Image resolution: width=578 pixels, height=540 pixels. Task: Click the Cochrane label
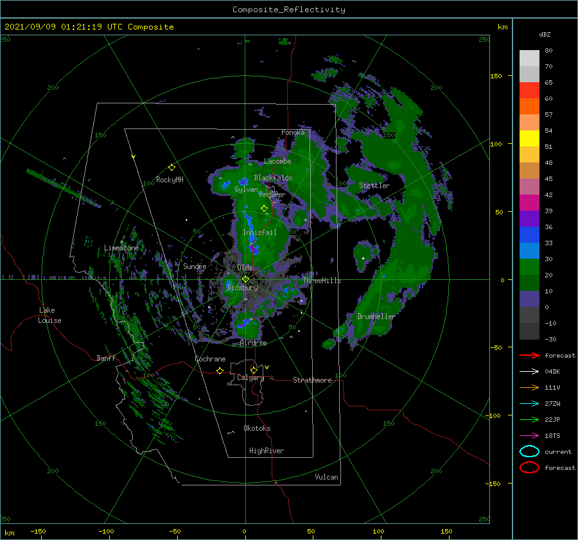coord(210,359)
